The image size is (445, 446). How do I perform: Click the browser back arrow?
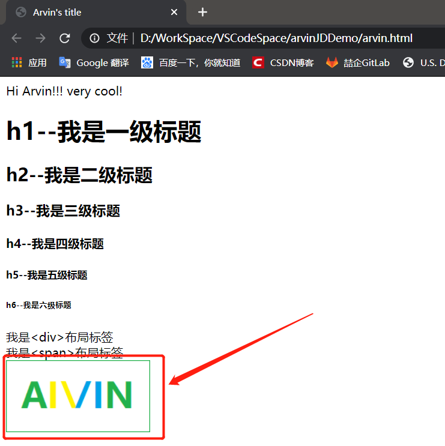point(16,38)
